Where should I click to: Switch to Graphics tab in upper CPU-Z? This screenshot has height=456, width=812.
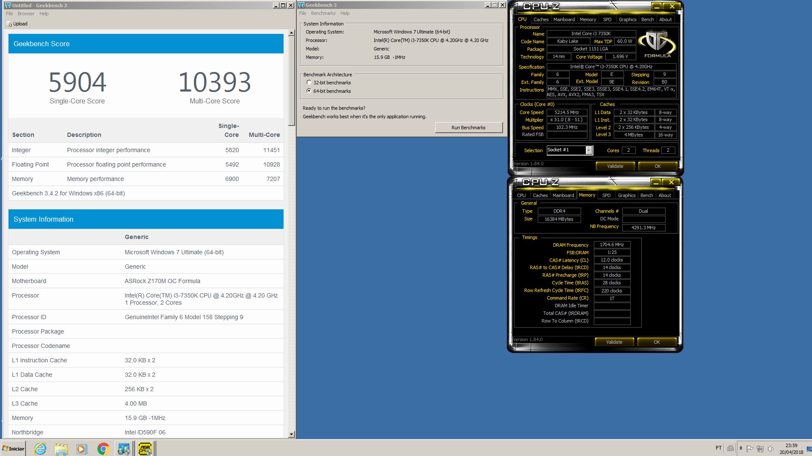click(627, 19)
